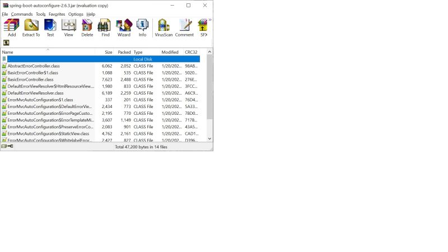Screen dimensions: 448x252
Task: Select DefaultErrorViewResolver.class file
Action: (x=101, y=93)
